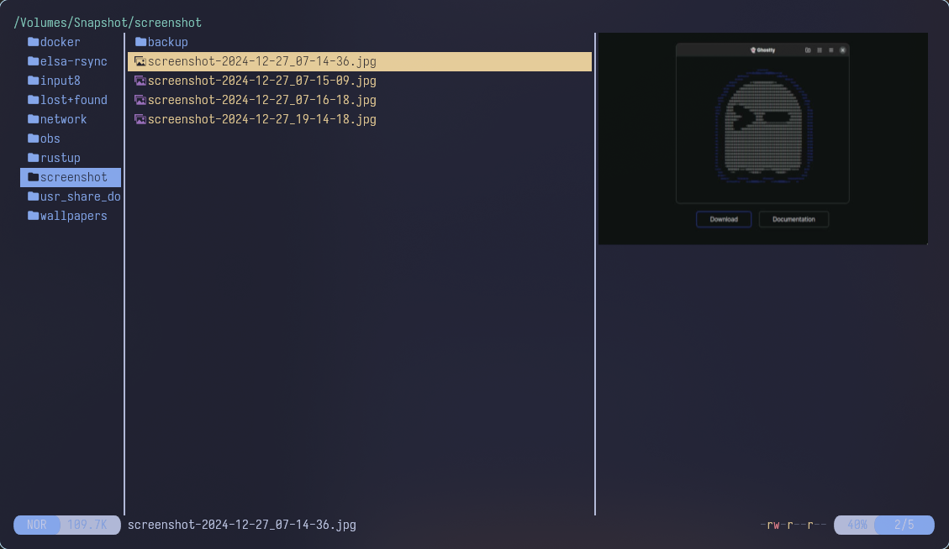Screen dimensions: 949x549
Task: Click the lost+found folder icon
Action: 34,100
